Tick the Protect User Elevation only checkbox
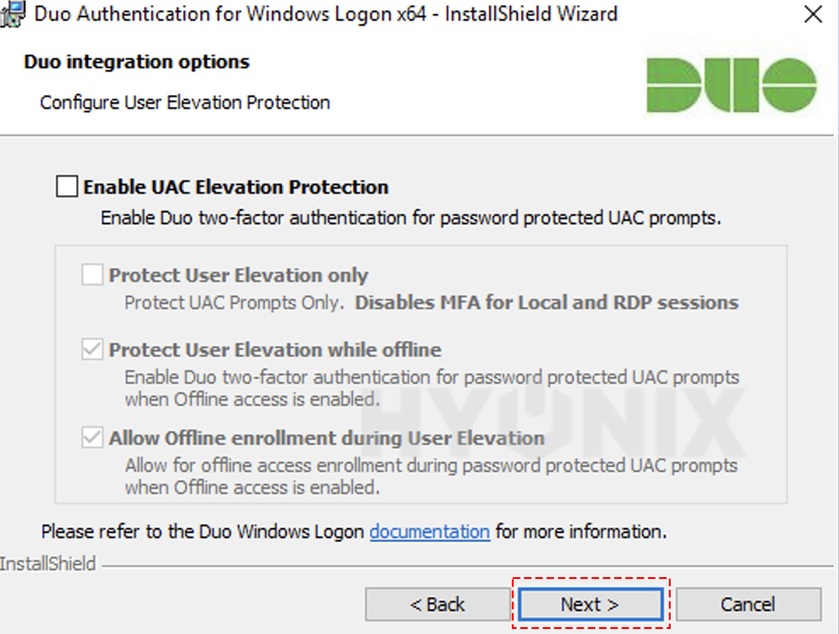This screenshot has width=839, height=634. 93,275
